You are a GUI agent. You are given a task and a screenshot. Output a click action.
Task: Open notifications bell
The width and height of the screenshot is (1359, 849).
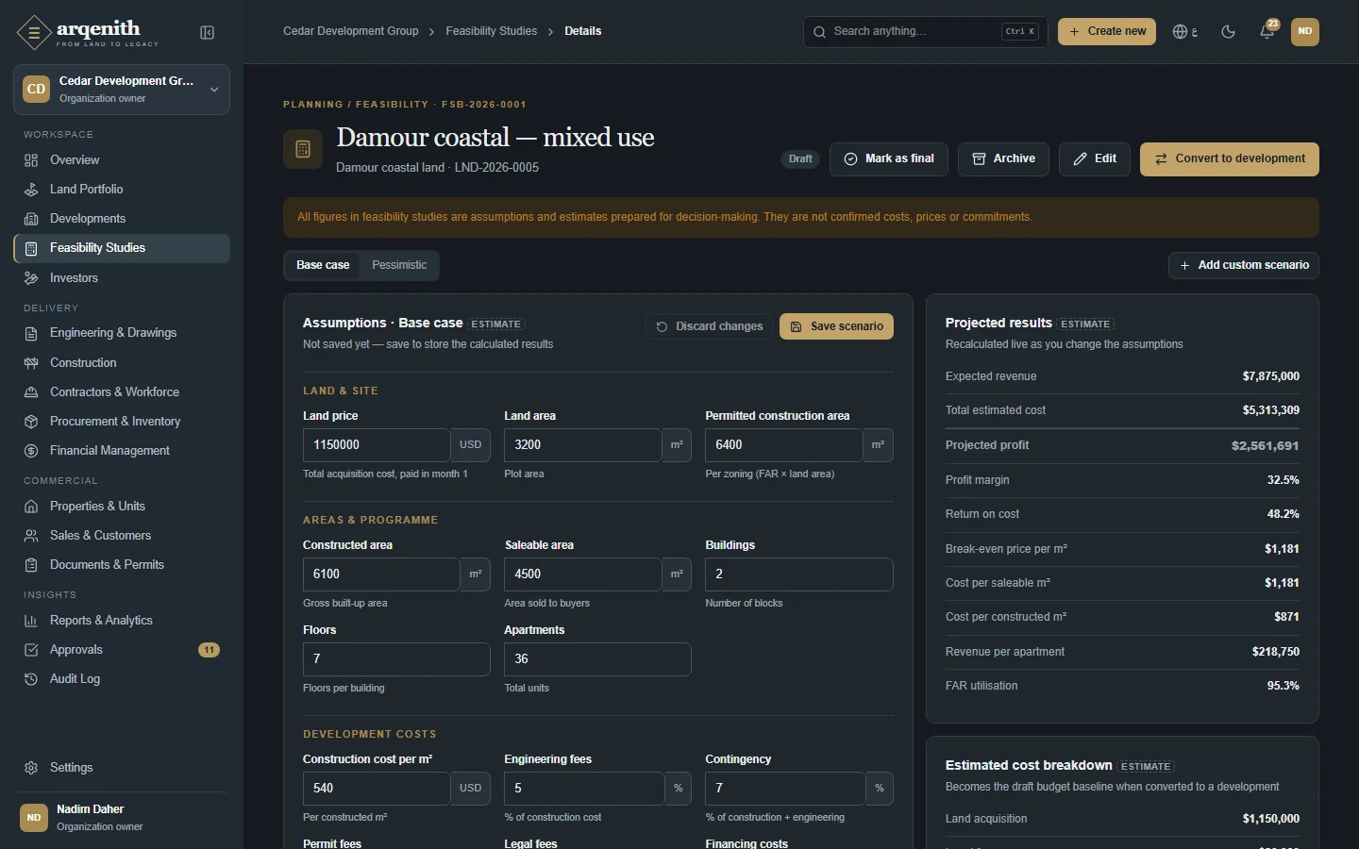[x=1267, y=32]
